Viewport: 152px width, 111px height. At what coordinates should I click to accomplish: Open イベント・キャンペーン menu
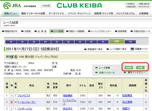(x=79, y=13)
